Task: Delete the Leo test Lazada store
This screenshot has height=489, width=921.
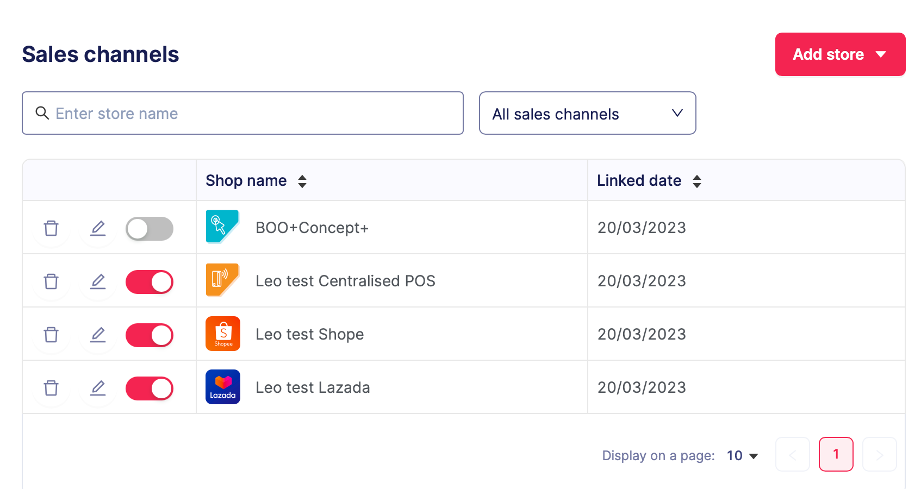Action: click(51, 388)
